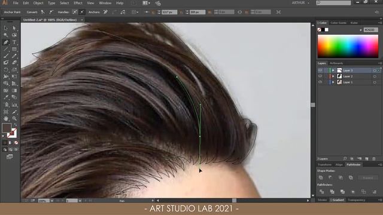
Task: Convert selected anchor points to corner
Action: tap(42, 12)
